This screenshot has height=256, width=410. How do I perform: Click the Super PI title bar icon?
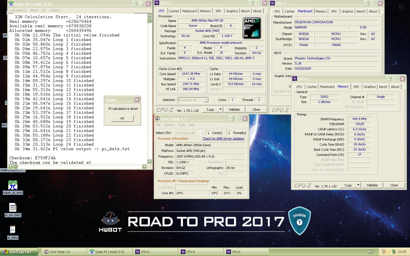(11, 4)
